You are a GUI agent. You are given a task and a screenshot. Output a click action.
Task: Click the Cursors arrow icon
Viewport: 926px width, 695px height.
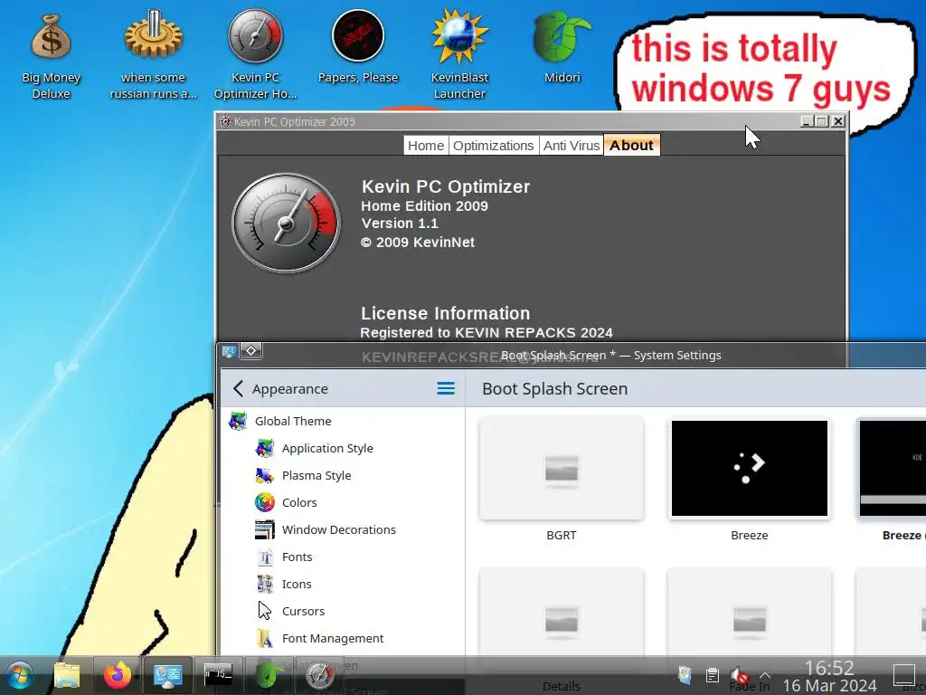tap(265, 611)
